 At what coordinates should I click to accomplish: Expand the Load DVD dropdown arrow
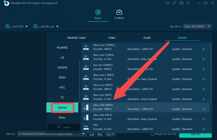(27, 27)
